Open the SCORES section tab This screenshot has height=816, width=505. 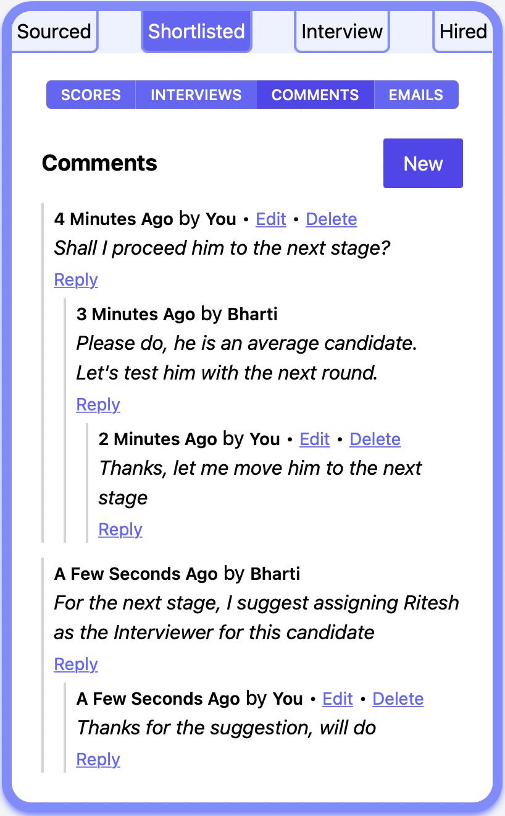(x=91, y=95)
